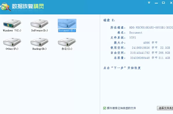Click the '总容量:' field label
Screen dimensions: 173x114
tap(120, 58)
